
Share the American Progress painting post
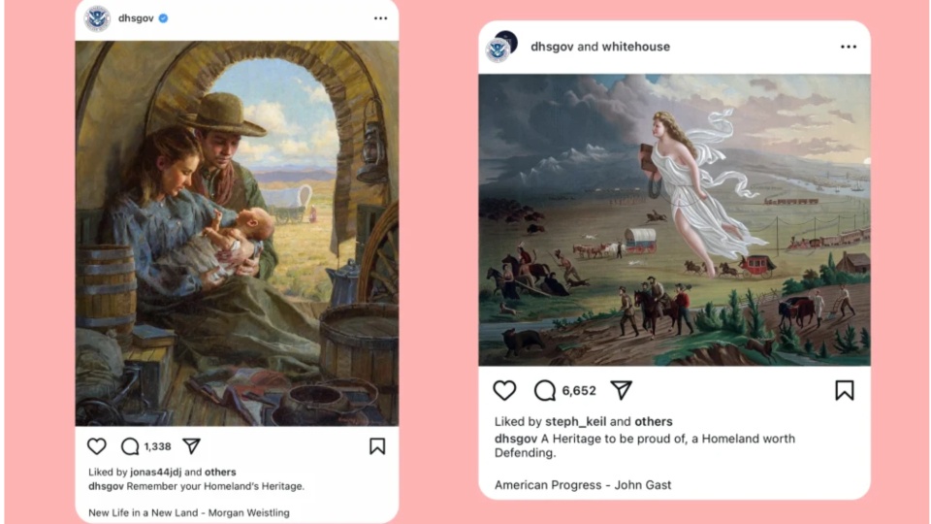click(621, 390)
